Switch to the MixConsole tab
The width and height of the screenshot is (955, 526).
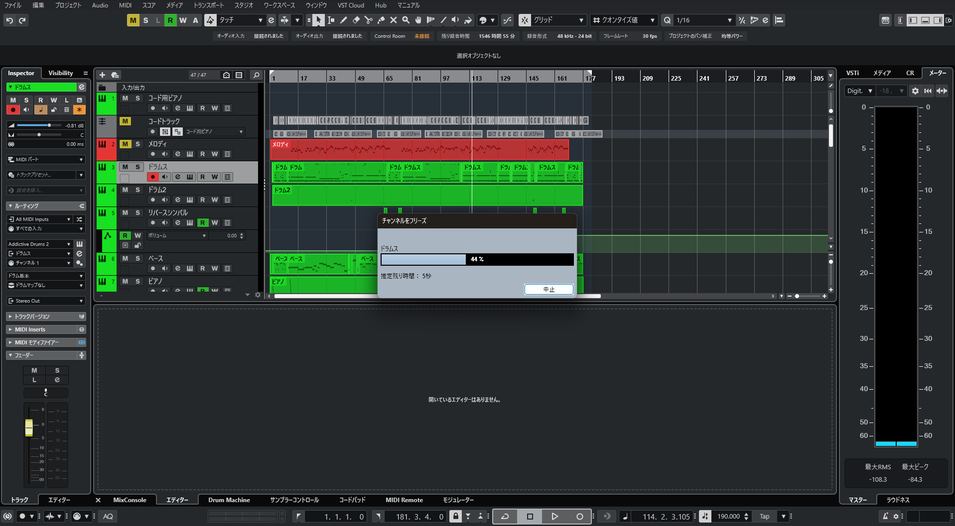(130, 500)
